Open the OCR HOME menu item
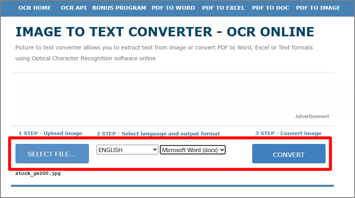 (x=35, y=8)
